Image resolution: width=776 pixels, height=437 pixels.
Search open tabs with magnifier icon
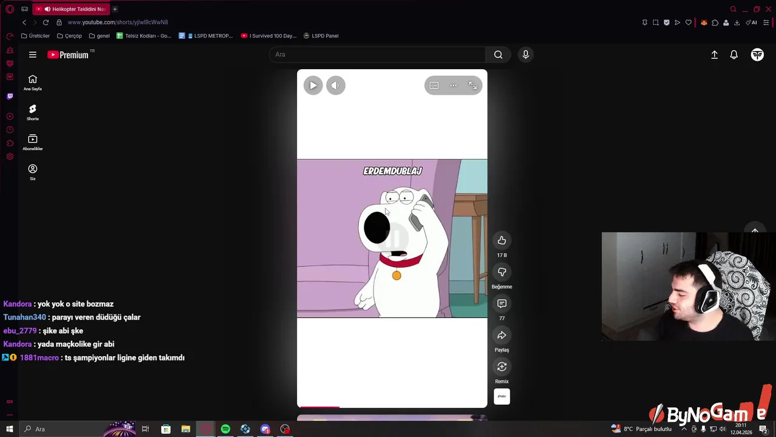click(733, 9)
